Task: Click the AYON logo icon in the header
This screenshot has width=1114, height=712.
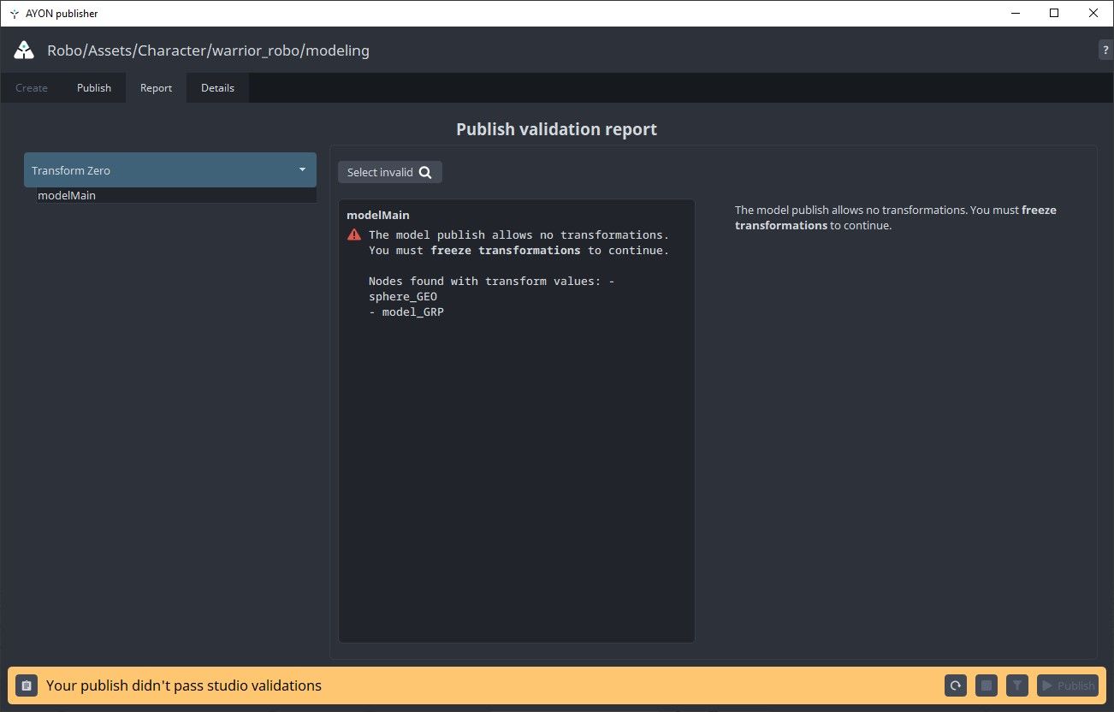Action: [23, 50]
